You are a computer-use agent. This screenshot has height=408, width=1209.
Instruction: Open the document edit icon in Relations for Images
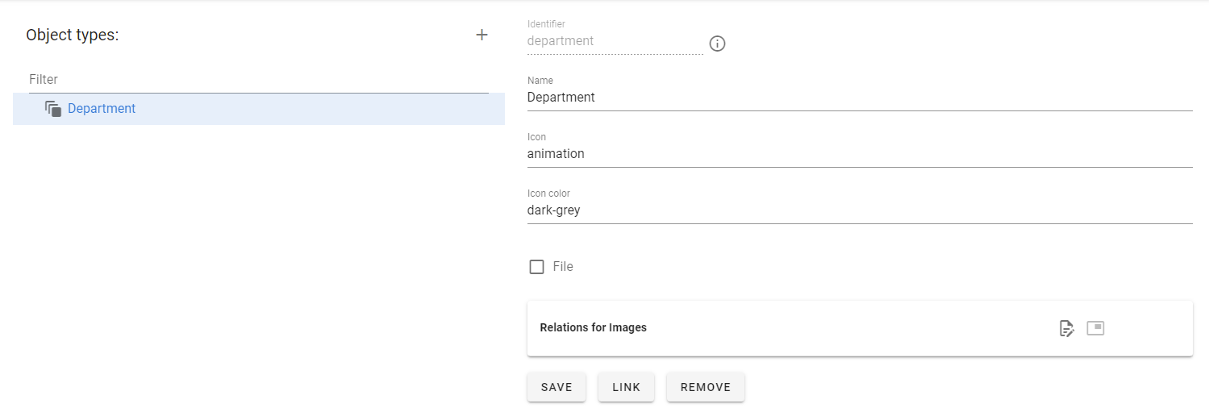(1067, 328)
